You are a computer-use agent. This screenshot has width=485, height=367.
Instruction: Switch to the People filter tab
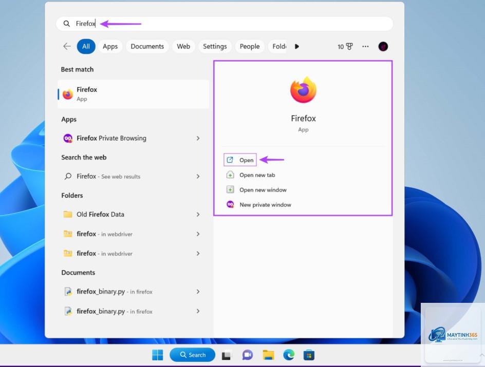coord(250,46)
